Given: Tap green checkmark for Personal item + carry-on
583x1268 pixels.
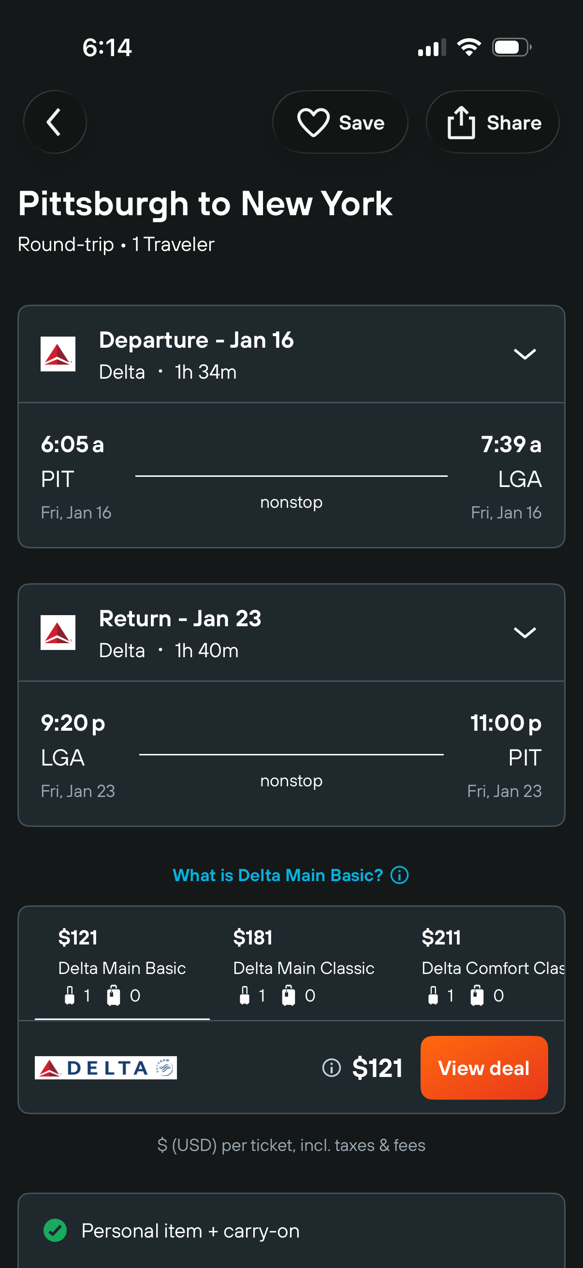Looking at the screenshot, I should click(x=55, y=1230).
